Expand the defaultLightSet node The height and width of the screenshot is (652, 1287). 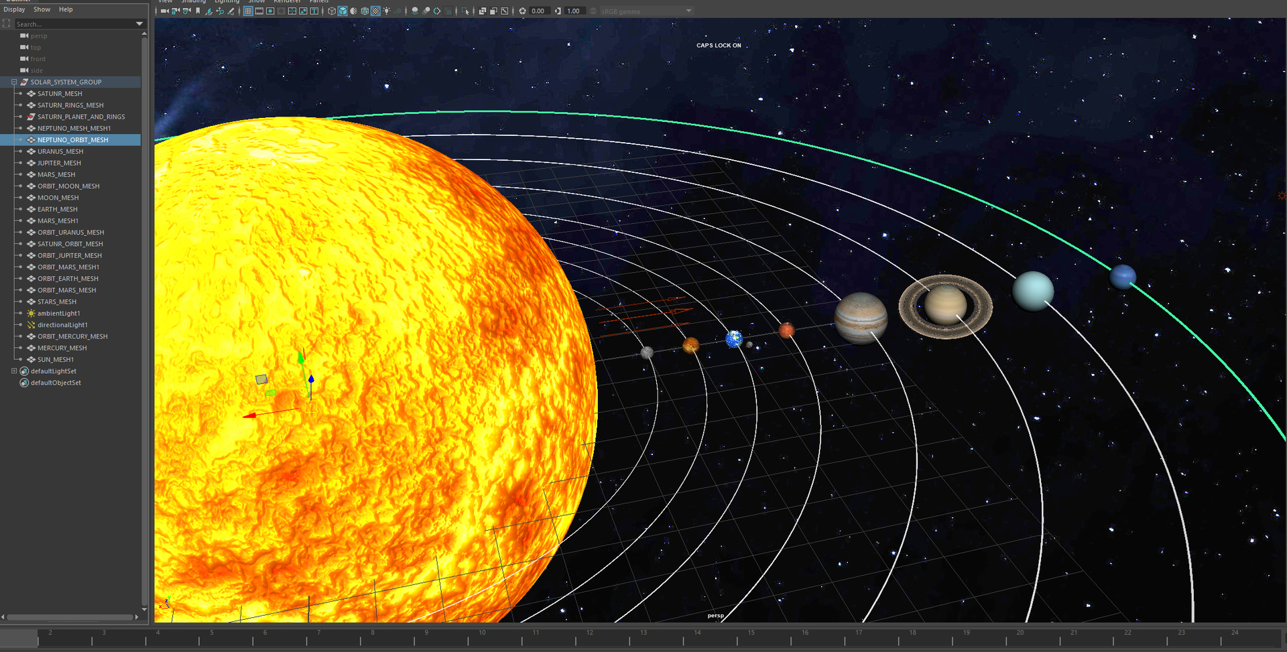(x=14, y=371)
